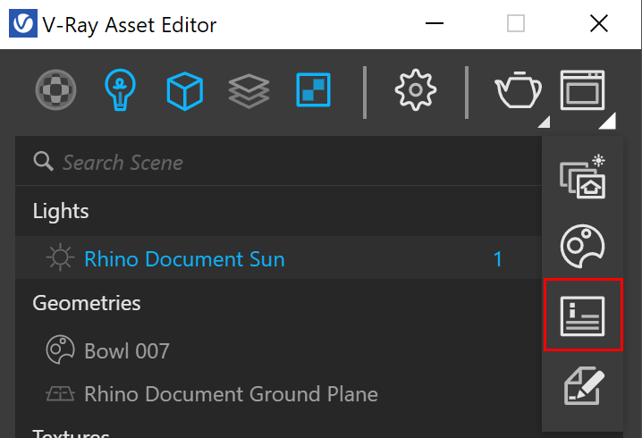Open the File Path Editor icon
Screen dimensions: 642x438
click(x=582, y=316)
